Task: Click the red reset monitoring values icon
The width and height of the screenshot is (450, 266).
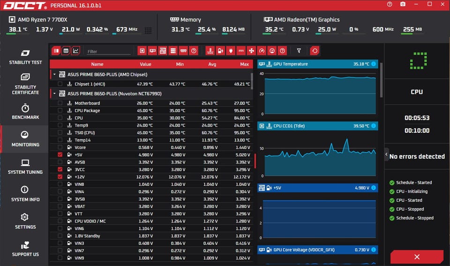Action: tap(315, 51)
